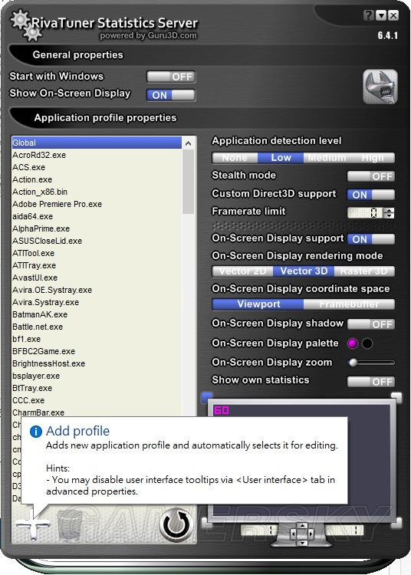Enable Stealth mode switch
411x575 pixels.
pos(371,176)
